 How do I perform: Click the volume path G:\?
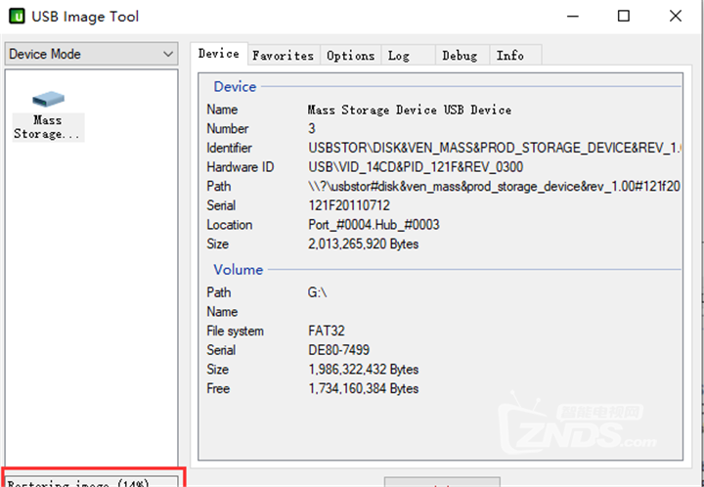pos(317,292)
